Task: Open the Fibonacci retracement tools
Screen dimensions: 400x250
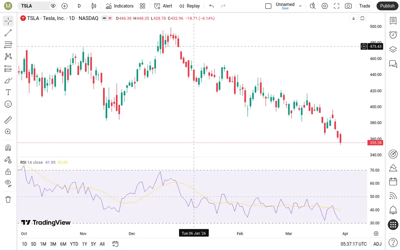Action: click(x=8, y=45)
